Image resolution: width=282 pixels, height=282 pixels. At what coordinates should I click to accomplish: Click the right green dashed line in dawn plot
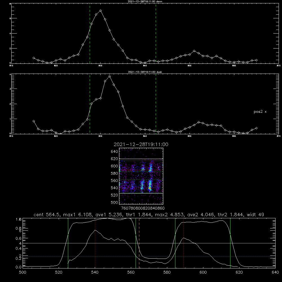pos(156,34)
